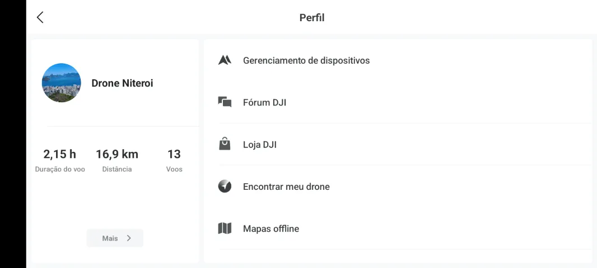The image size is (597, 268).
Task: Tap the 16,9 km distance stat
Action: click(117, 154)
